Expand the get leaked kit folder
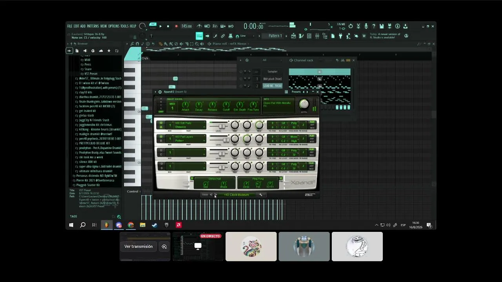Screen dimensions: 502x282 pyautogui.click(x=87, y=111)
